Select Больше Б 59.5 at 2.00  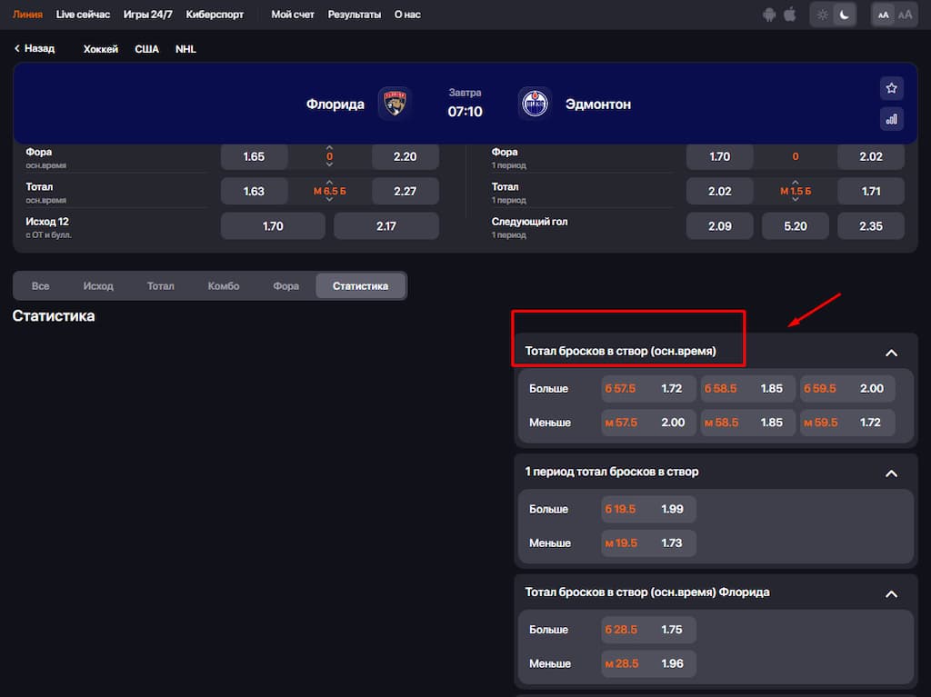tap(847, 389)
